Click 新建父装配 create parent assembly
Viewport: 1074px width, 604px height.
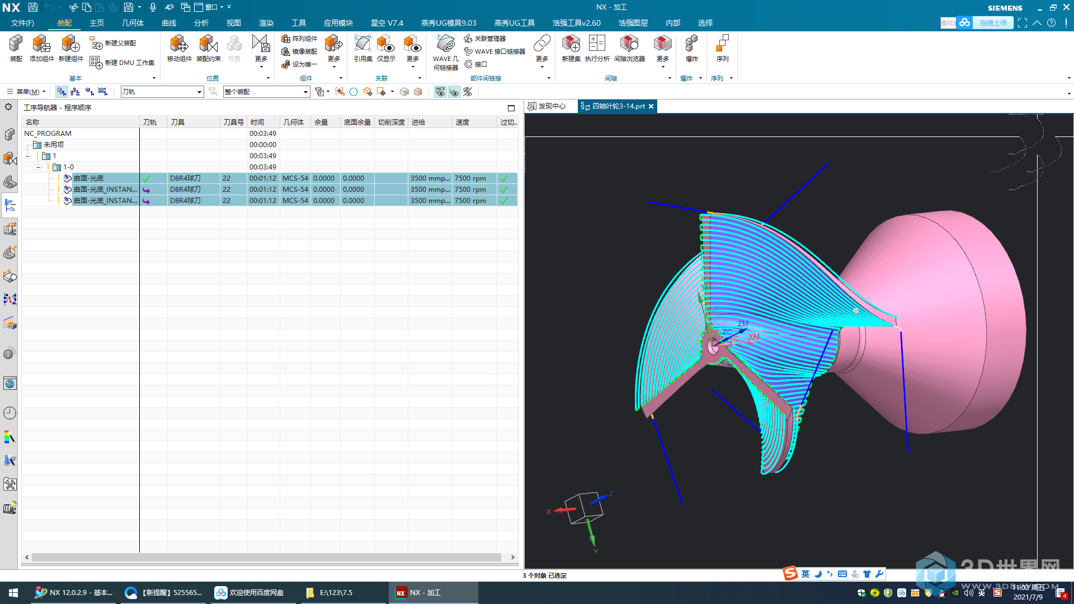click(x=113, y=43)
